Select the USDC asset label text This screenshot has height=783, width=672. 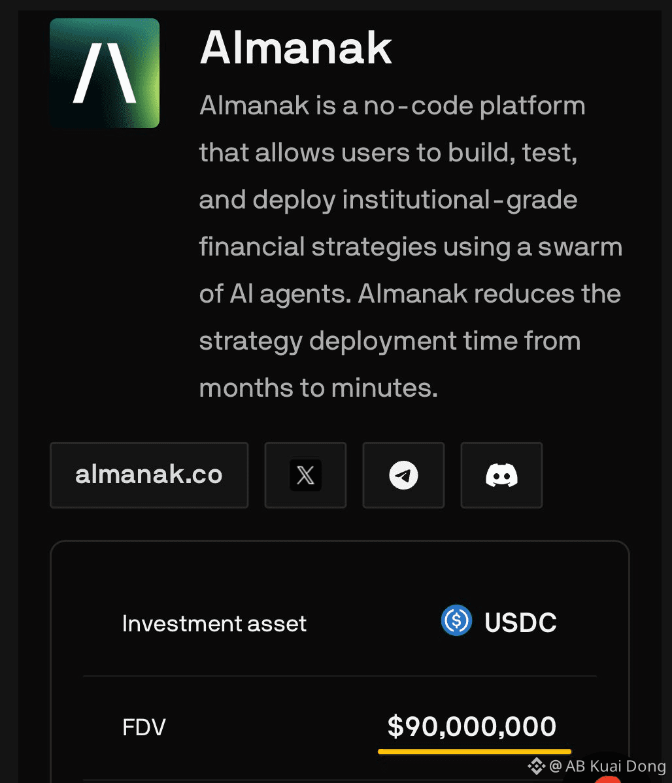click(520, 623)
